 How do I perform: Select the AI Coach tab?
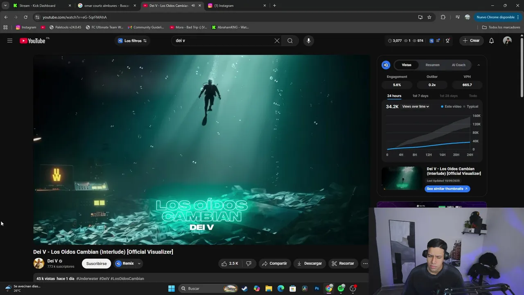[458, 65]
